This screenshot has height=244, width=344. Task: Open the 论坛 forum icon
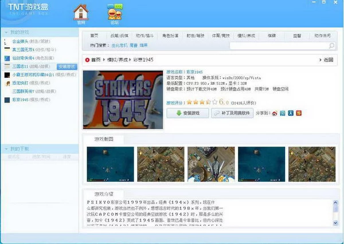(115, 14)
